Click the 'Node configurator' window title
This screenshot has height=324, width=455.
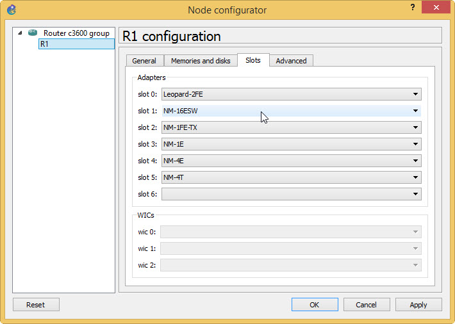[227, 10]
